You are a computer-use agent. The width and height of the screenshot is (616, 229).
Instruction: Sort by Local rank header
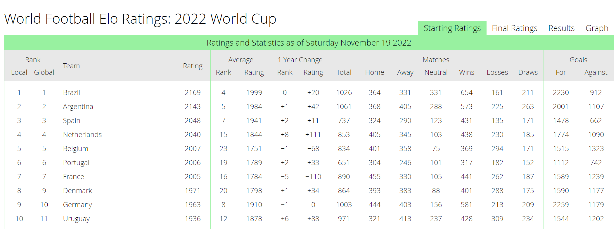[x=19, y=72]
